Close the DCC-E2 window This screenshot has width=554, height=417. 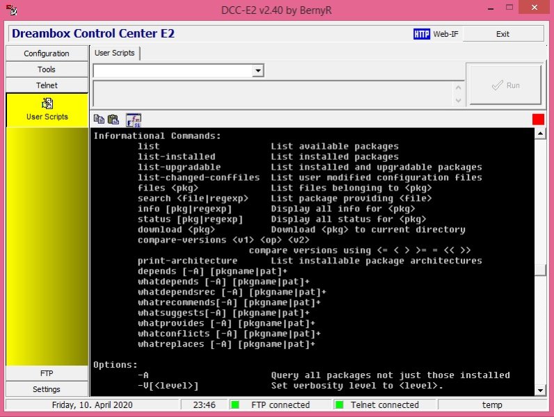[x=535, y=8]
